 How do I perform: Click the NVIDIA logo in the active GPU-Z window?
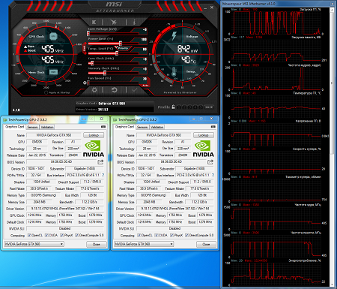[x=203, y=149]
